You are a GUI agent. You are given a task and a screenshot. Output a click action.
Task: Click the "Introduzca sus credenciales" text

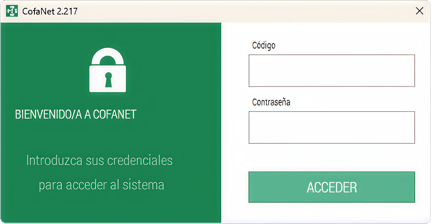pos(99,160)
